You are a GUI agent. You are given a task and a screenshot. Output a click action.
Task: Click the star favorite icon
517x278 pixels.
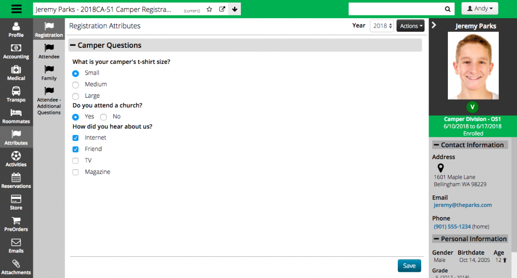210,9
